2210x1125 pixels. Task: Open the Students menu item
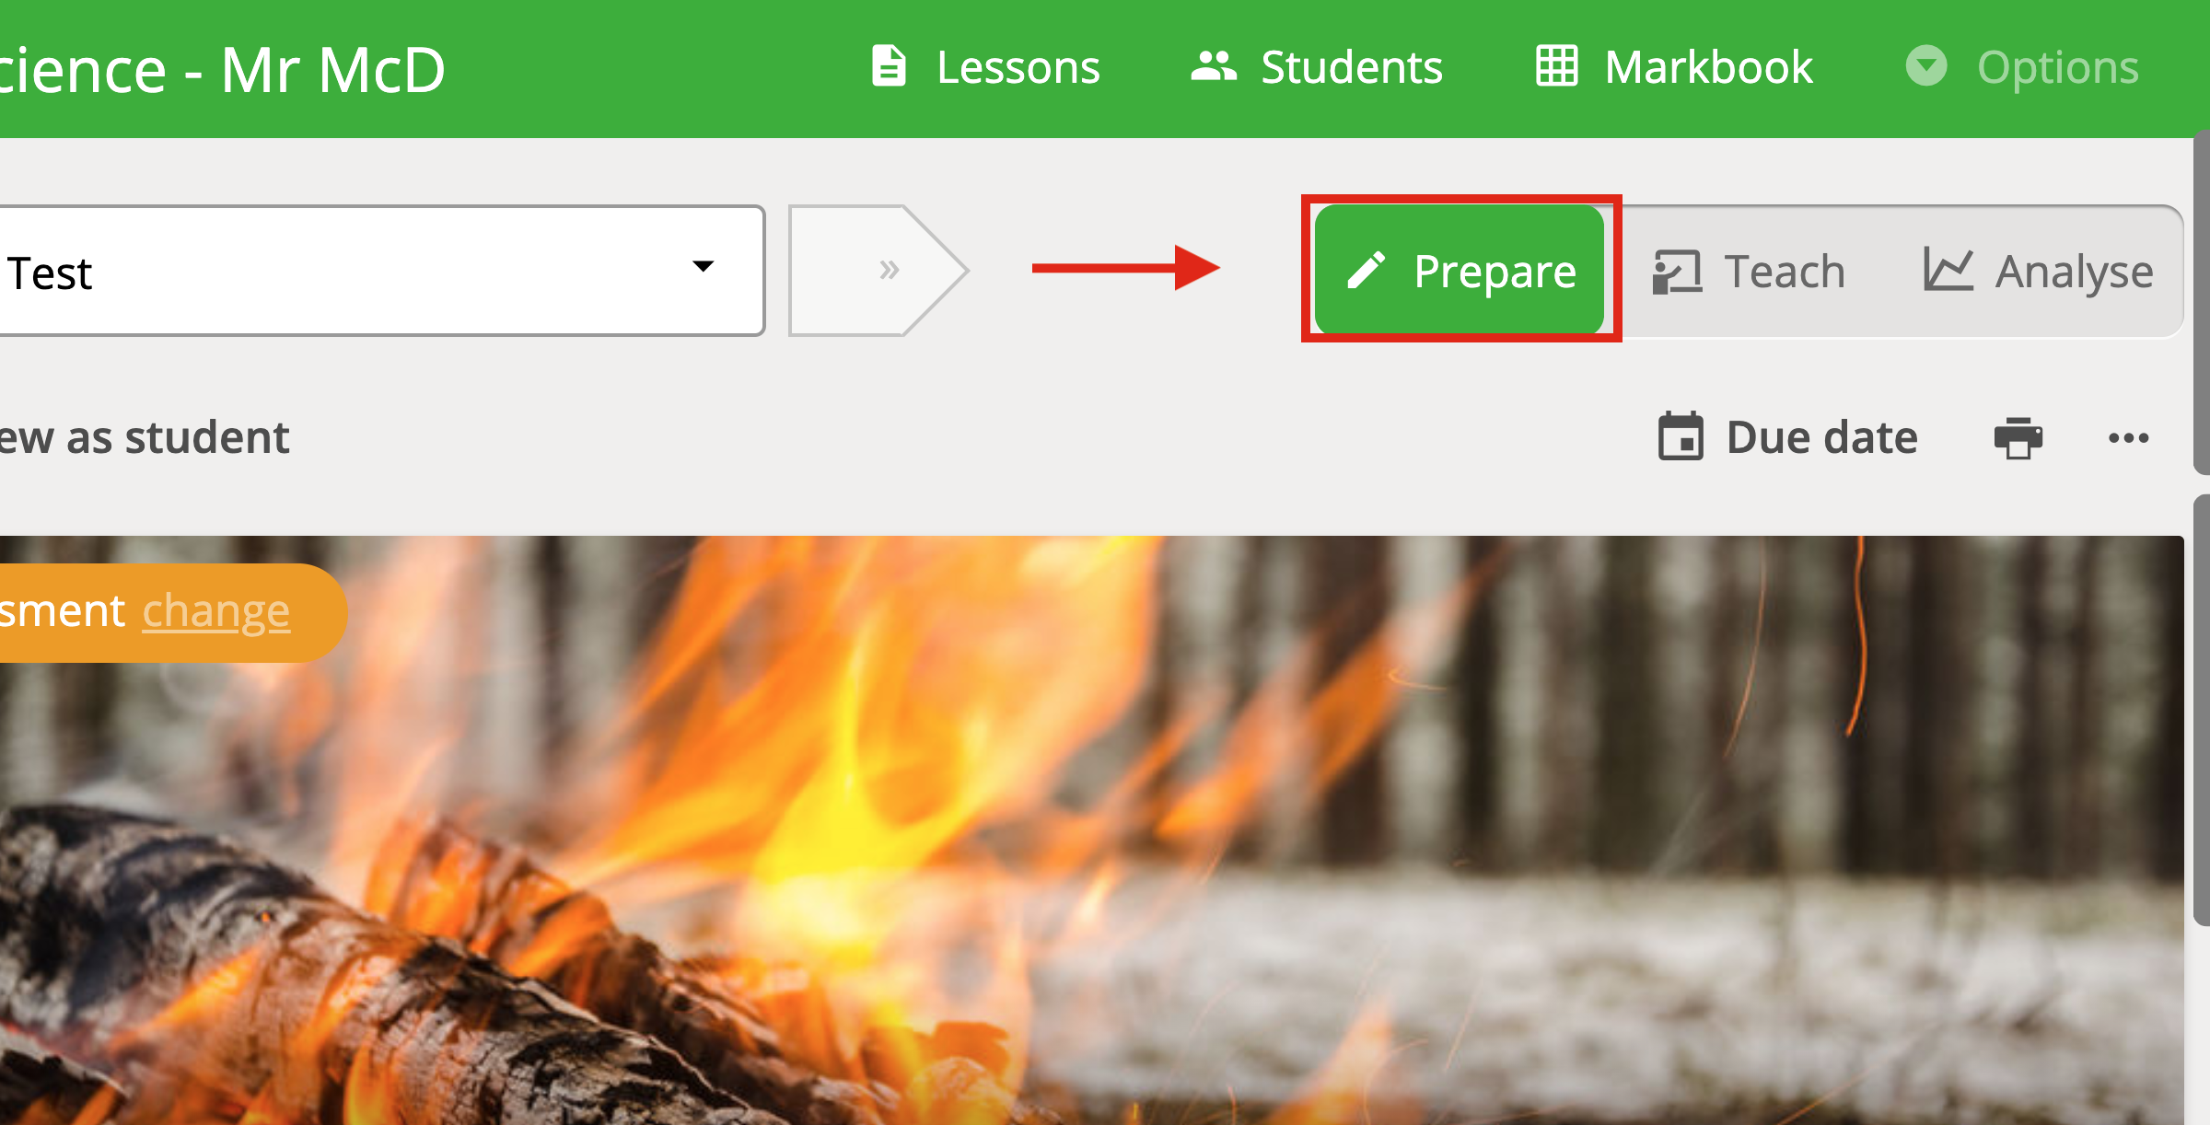(x=1317, y=67)
